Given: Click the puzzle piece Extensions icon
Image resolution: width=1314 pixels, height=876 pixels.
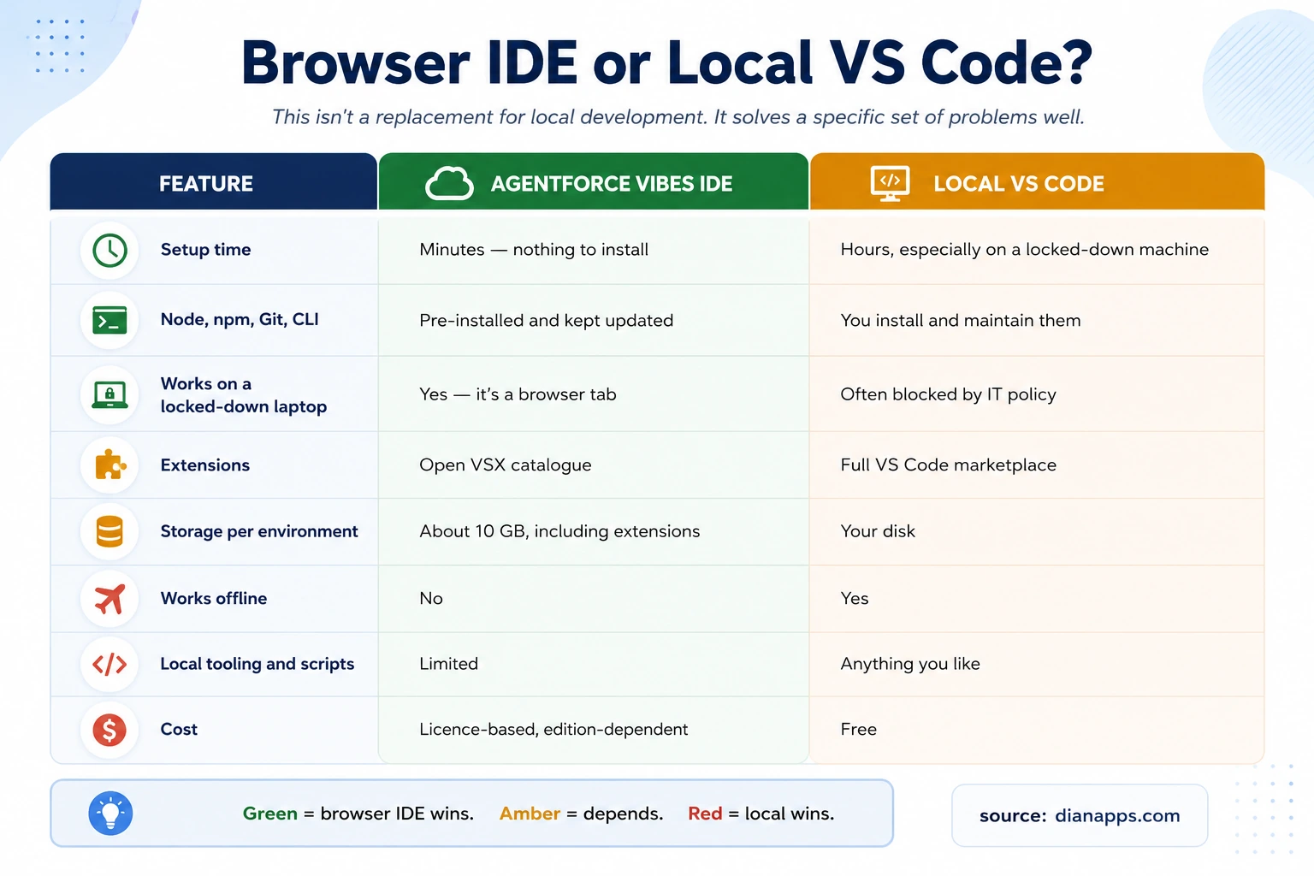Looking at the screenshot, I should click(x=110, y=465).
